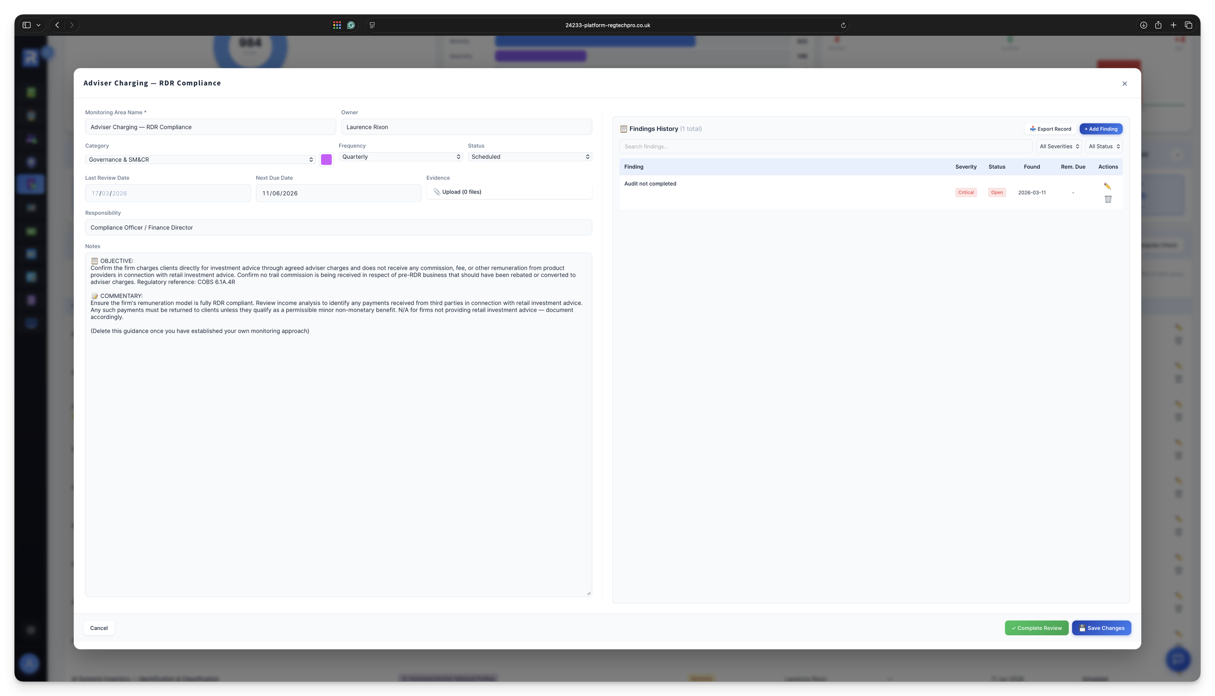Change the Frequency from Quarterly
This screenshot has width=1215, height=696.
click(400, 157)
